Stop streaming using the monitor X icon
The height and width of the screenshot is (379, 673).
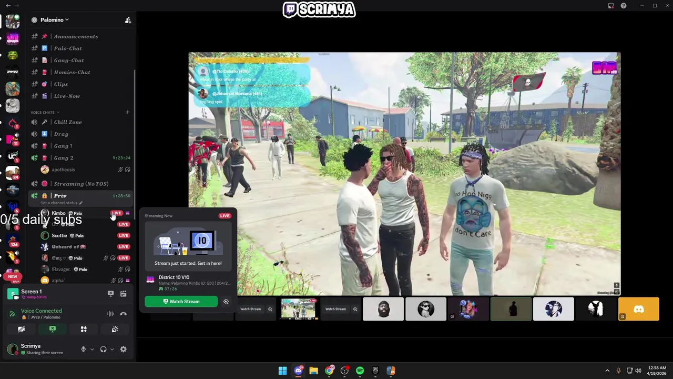point(110,294)
